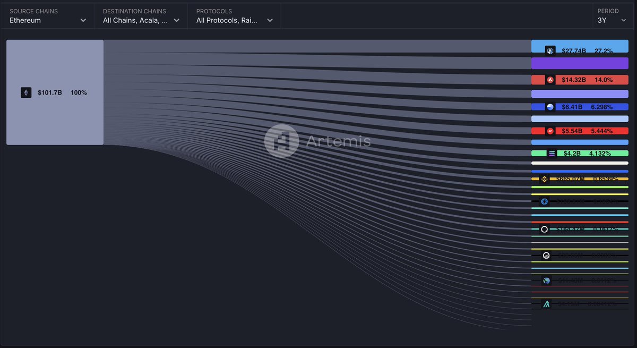
Task: Click the BNB Chain icon
Action: 544,179
